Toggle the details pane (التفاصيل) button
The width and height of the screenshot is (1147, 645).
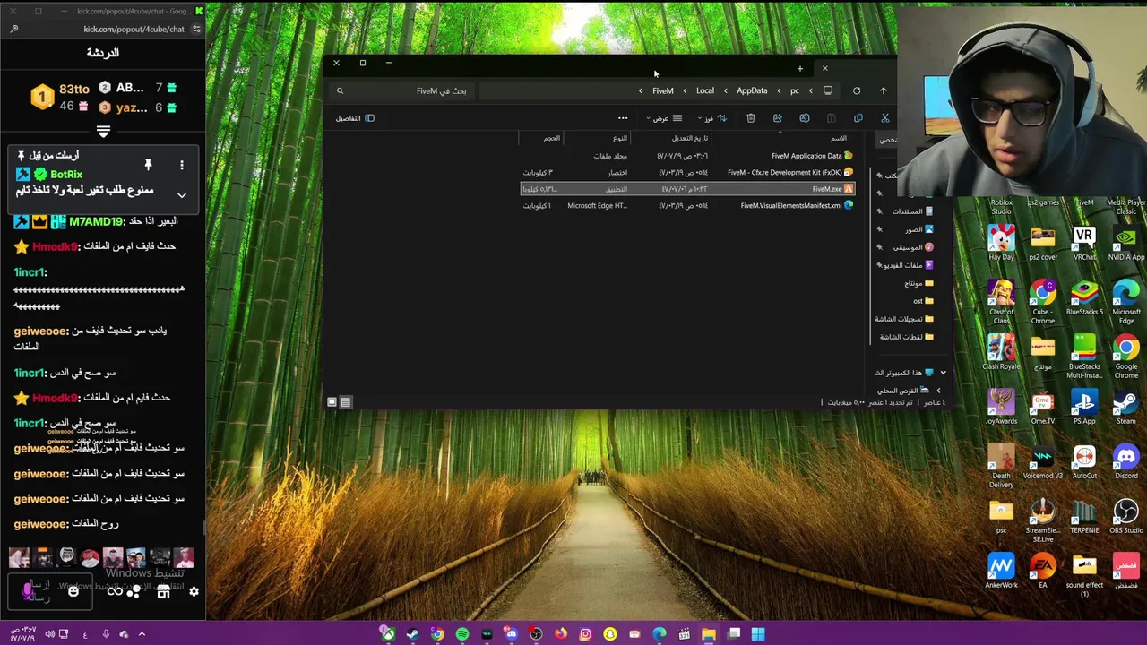tap(355, 118)
